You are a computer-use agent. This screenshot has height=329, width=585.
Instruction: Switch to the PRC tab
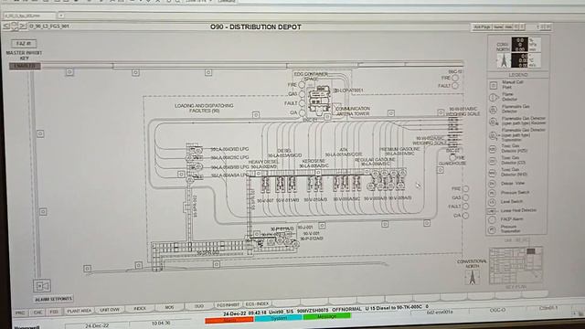(x=20, y=313)
